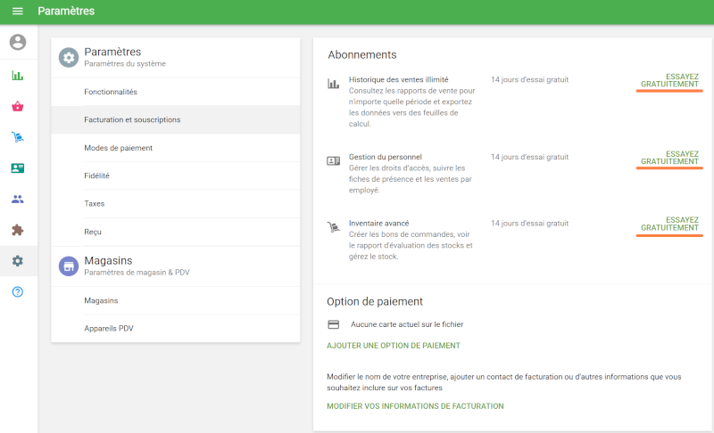Open the settings gear icon in sidebar
The width and height of the screenshot is (714, 433).
tap(18, 261)
